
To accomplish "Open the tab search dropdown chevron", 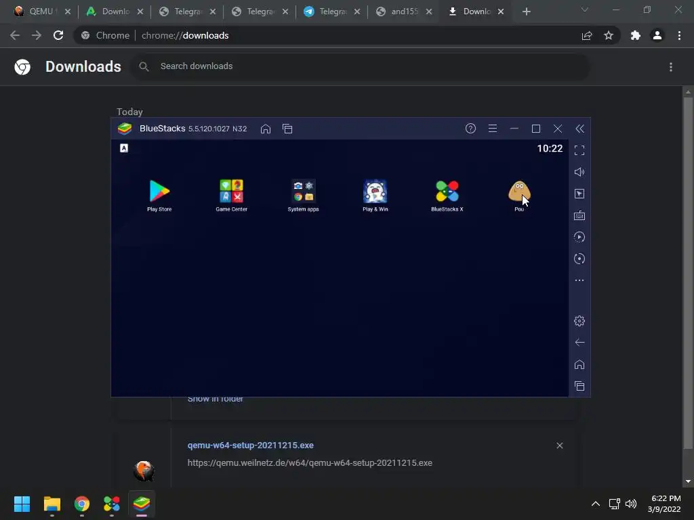I will pyautogui.click(x=585, y=9).
